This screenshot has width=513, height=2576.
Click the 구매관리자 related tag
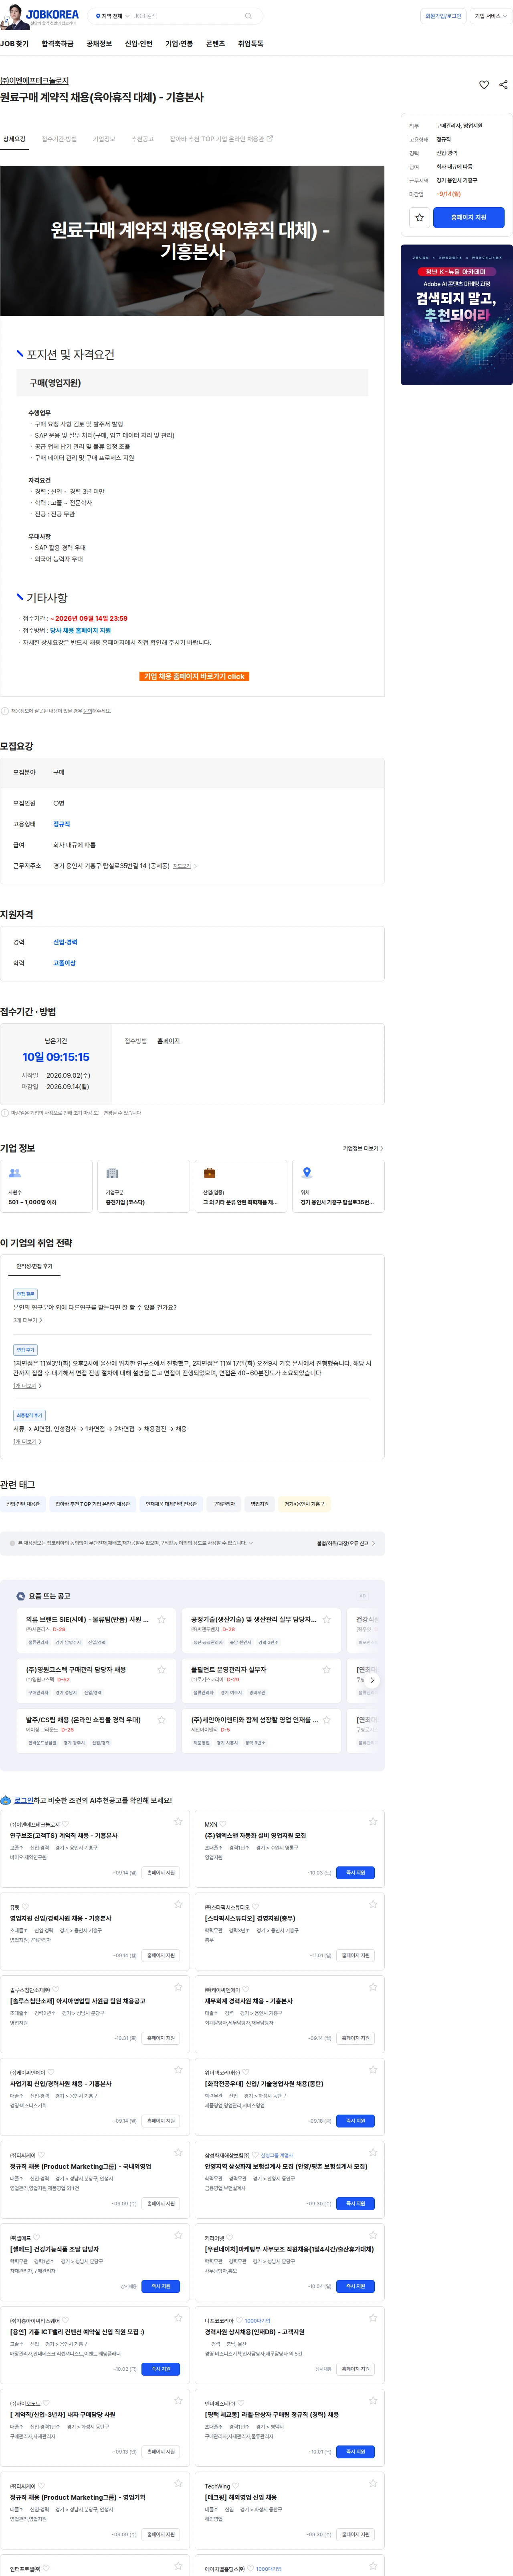[224, 1503]
